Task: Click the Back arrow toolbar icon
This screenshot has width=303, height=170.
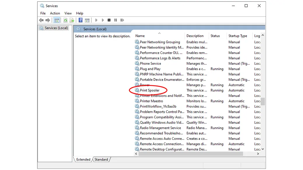Action: [41, 20]
